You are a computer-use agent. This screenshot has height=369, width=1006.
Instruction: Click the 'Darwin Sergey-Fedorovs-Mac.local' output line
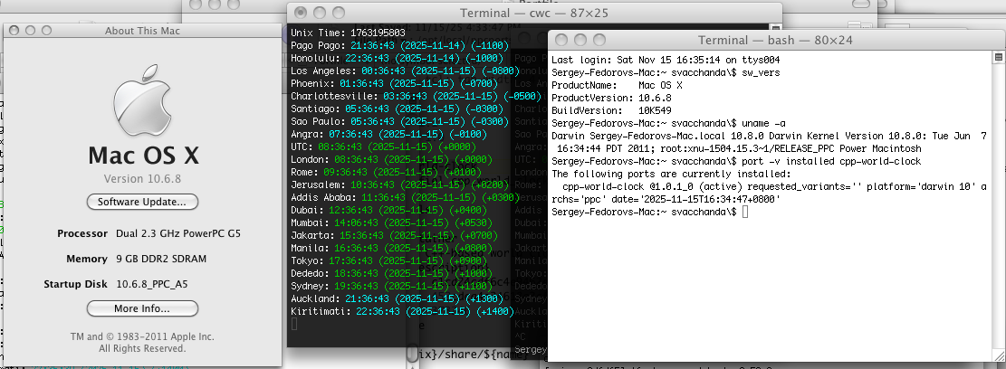tap(771, 142)
